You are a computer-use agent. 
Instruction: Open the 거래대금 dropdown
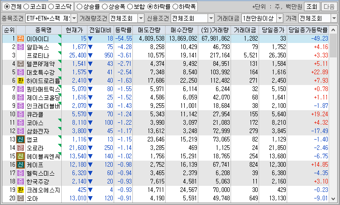(280, 18)
